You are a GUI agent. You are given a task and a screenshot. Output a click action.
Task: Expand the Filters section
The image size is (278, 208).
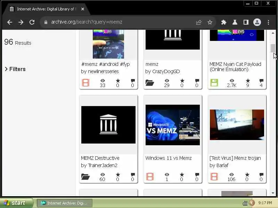pyautogui.click(x=15, y=69)
